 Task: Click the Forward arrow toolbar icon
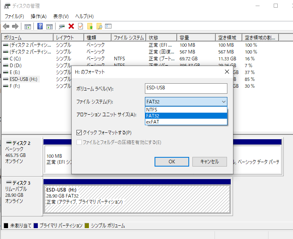coord(15,26)
